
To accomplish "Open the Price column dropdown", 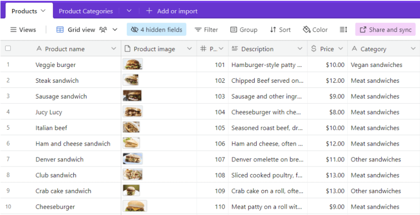I will tap(340, 49).
